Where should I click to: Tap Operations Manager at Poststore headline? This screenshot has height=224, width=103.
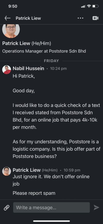(44, 51)
